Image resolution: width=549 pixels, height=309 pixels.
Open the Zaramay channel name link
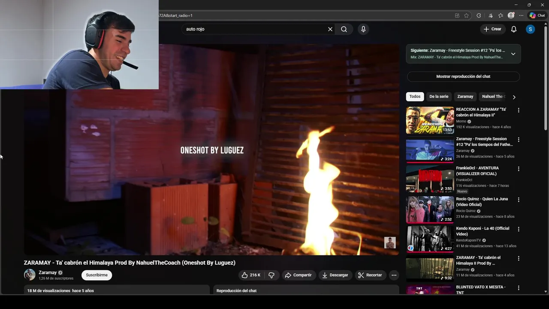pos(48,273)
